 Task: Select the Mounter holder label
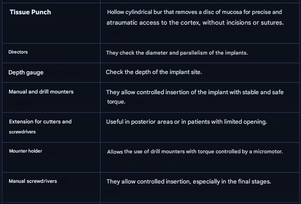point(25,151)
